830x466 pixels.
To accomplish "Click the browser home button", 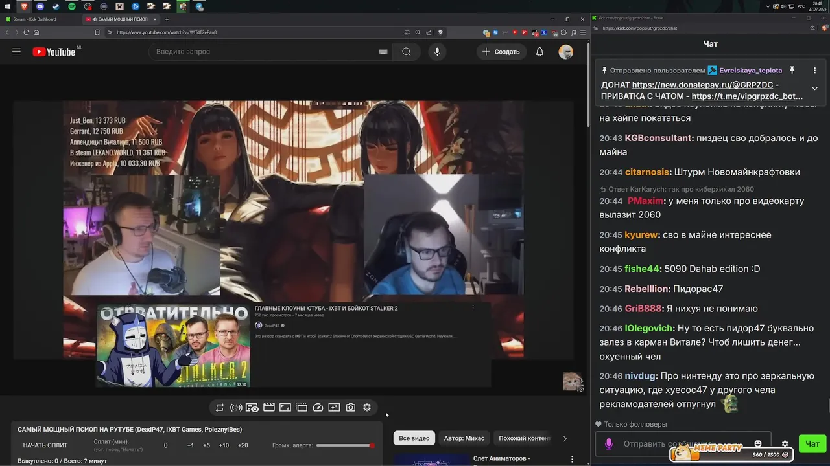I will click(36, 32).
